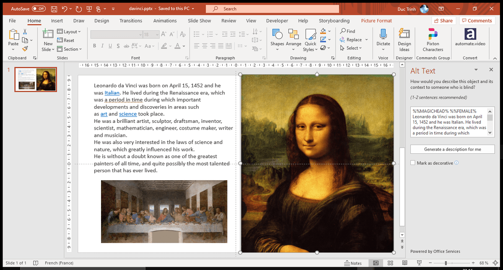Open the Font Color picker arrow
Viewport: 503px width, 270px height.
pos(184,46)
